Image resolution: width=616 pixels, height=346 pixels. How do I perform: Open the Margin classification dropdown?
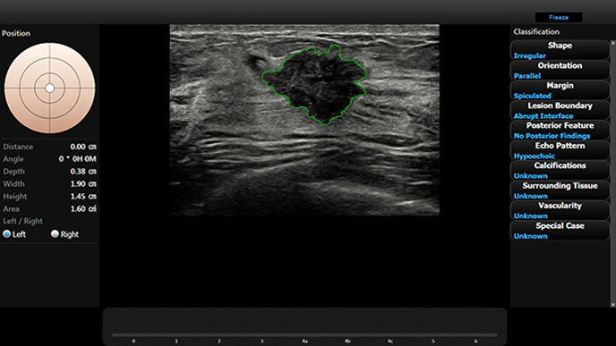point(560,89)
